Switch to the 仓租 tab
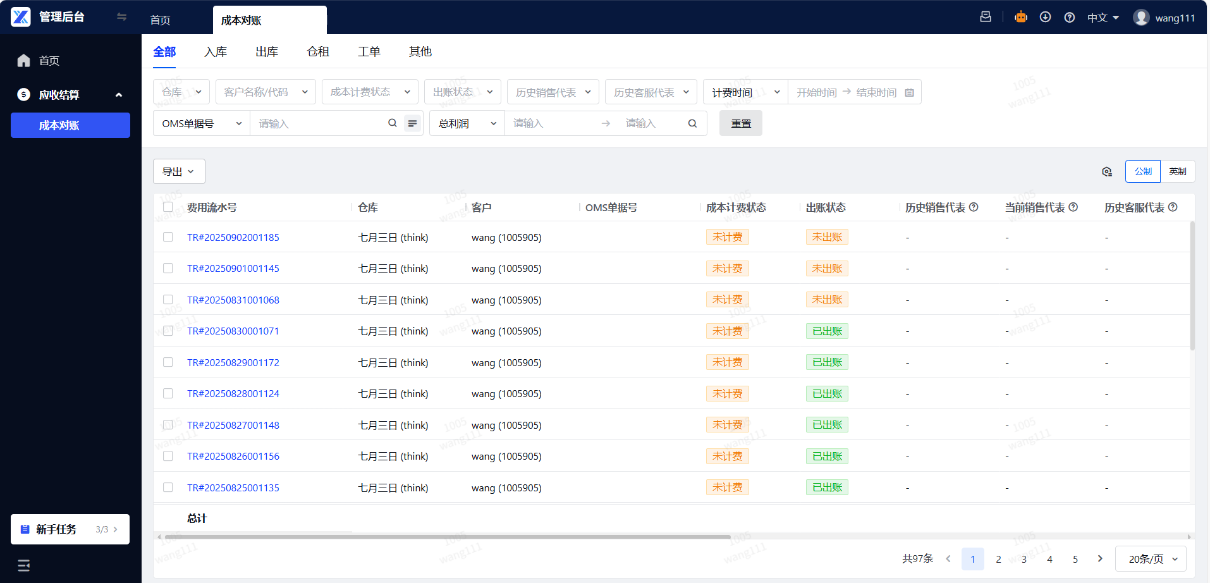 [x=318, y=52]
